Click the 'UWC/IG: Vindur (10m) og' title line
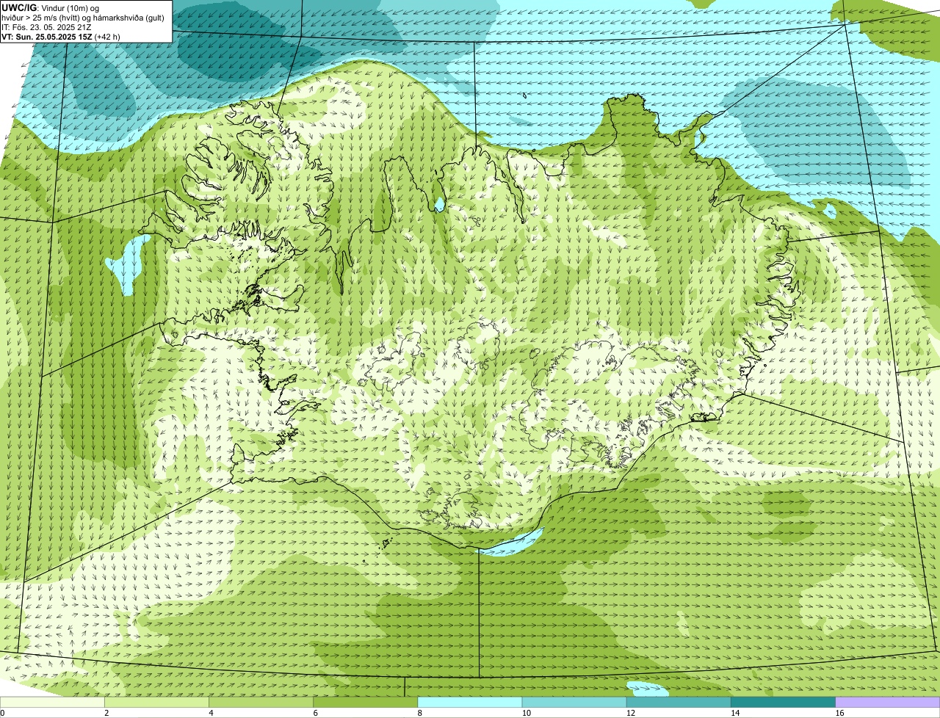 50,7
